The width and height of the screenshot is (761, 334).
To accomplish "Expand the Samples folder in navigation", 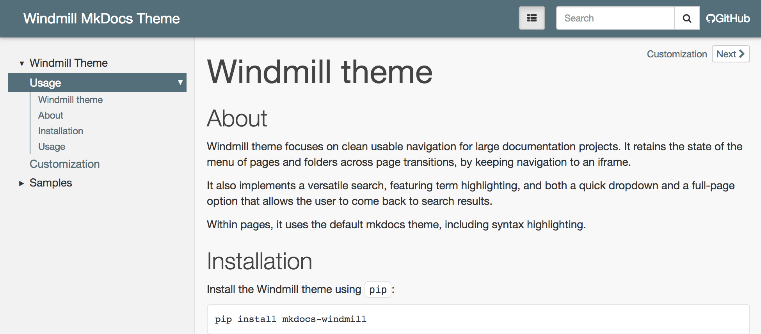I will pyautogui.click(x=22, y=183).
